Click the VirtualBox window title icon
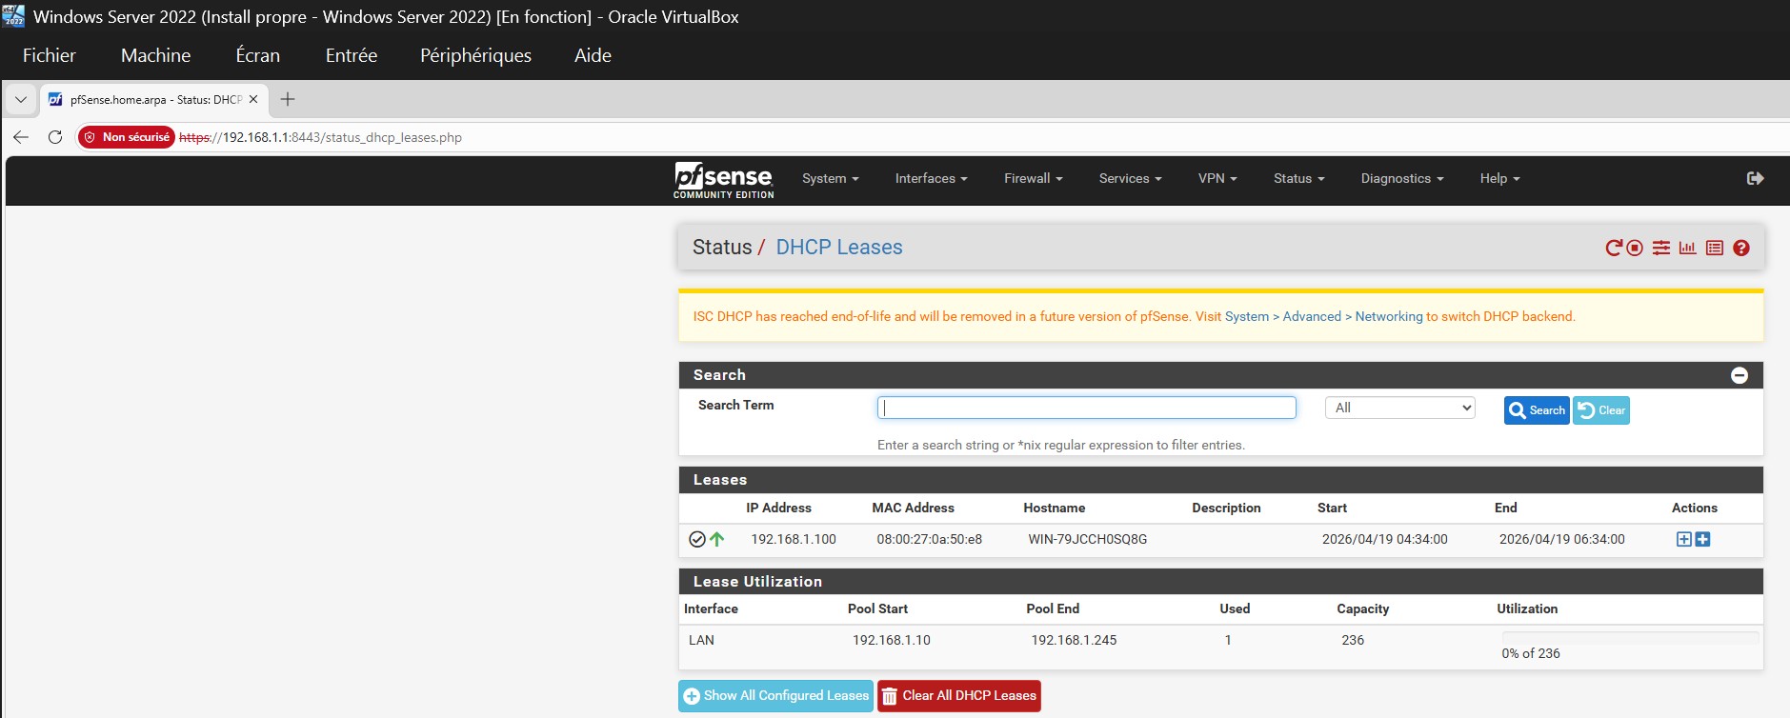This screenshot has width=1790, height=718. pos(13,16)
